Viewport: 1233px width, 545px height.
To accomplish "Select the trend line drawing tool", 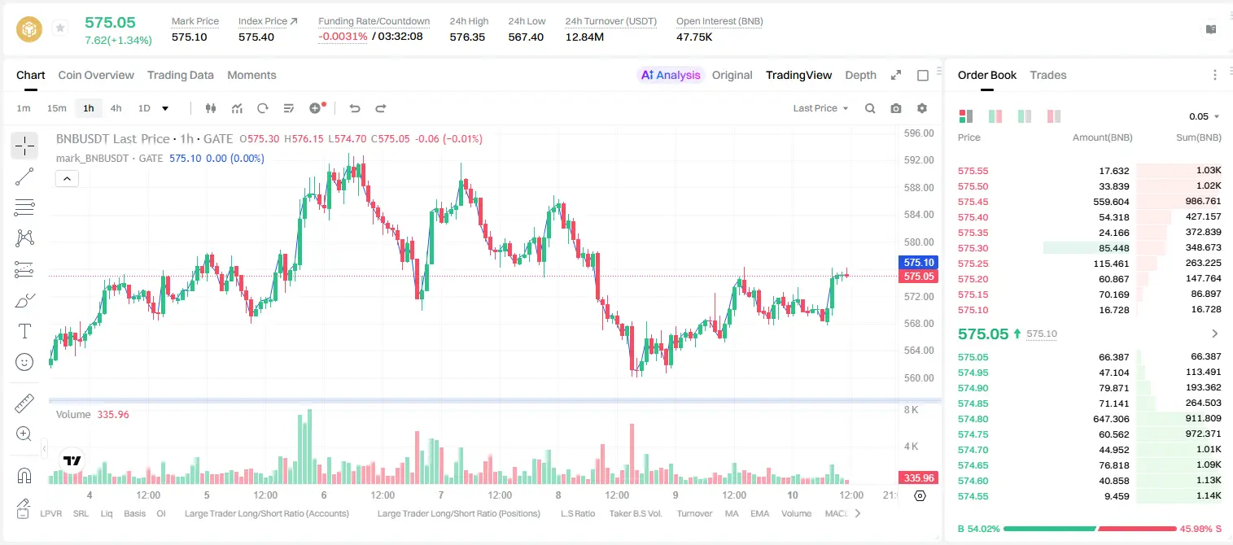I will click(24, 177).
